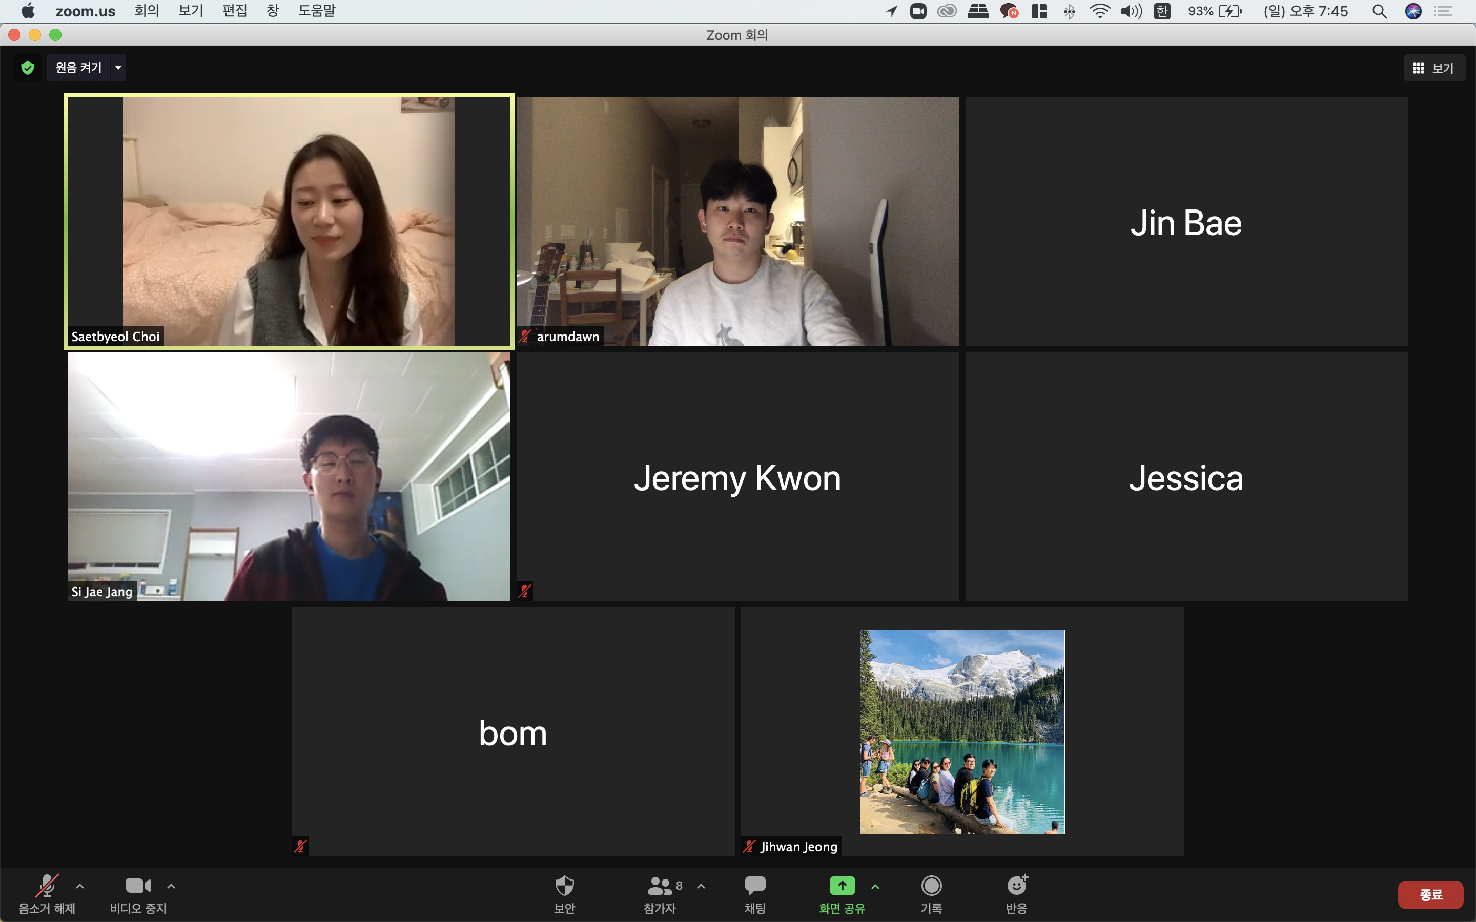Open Spotlight search magnifier
Viewport: 1476px width, 922px height.
coord(1379,11)
